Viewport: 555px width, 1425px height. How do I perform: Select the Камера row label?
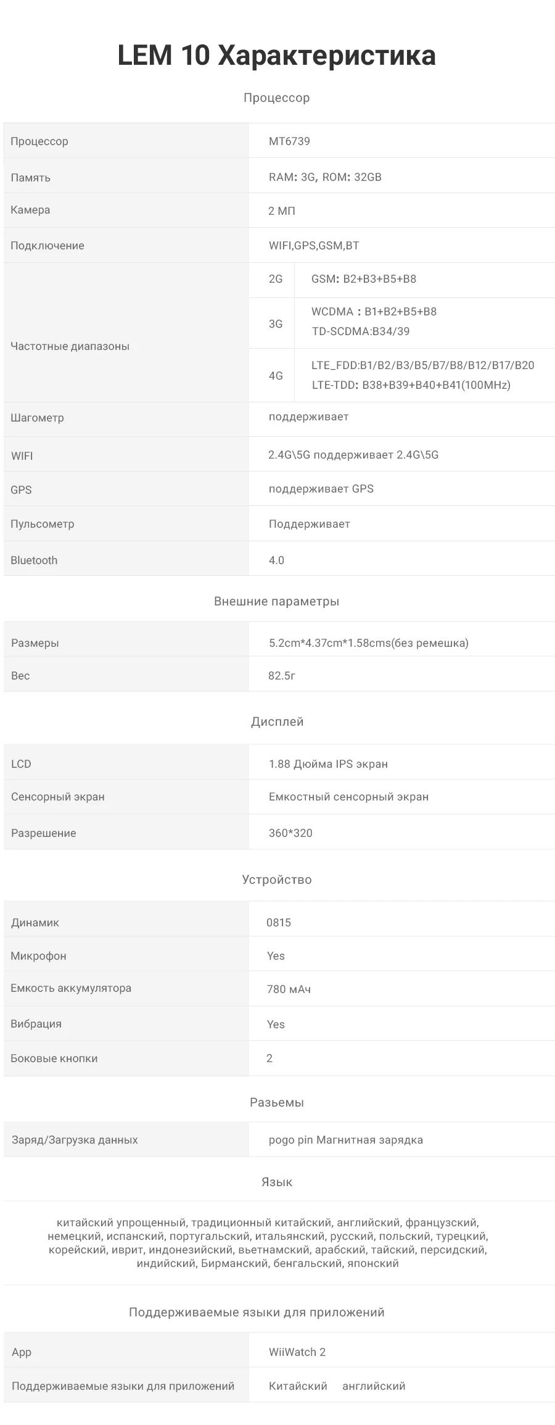coord(30,210)
